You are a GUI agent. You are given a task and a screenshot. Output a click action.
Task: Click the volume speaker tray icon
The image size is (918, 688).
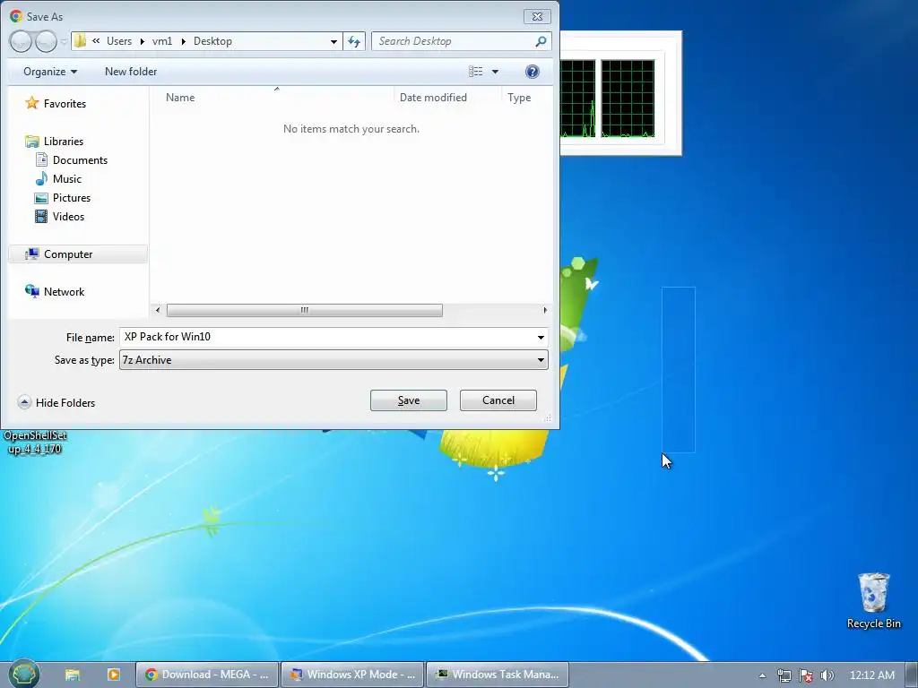[827, 675]
